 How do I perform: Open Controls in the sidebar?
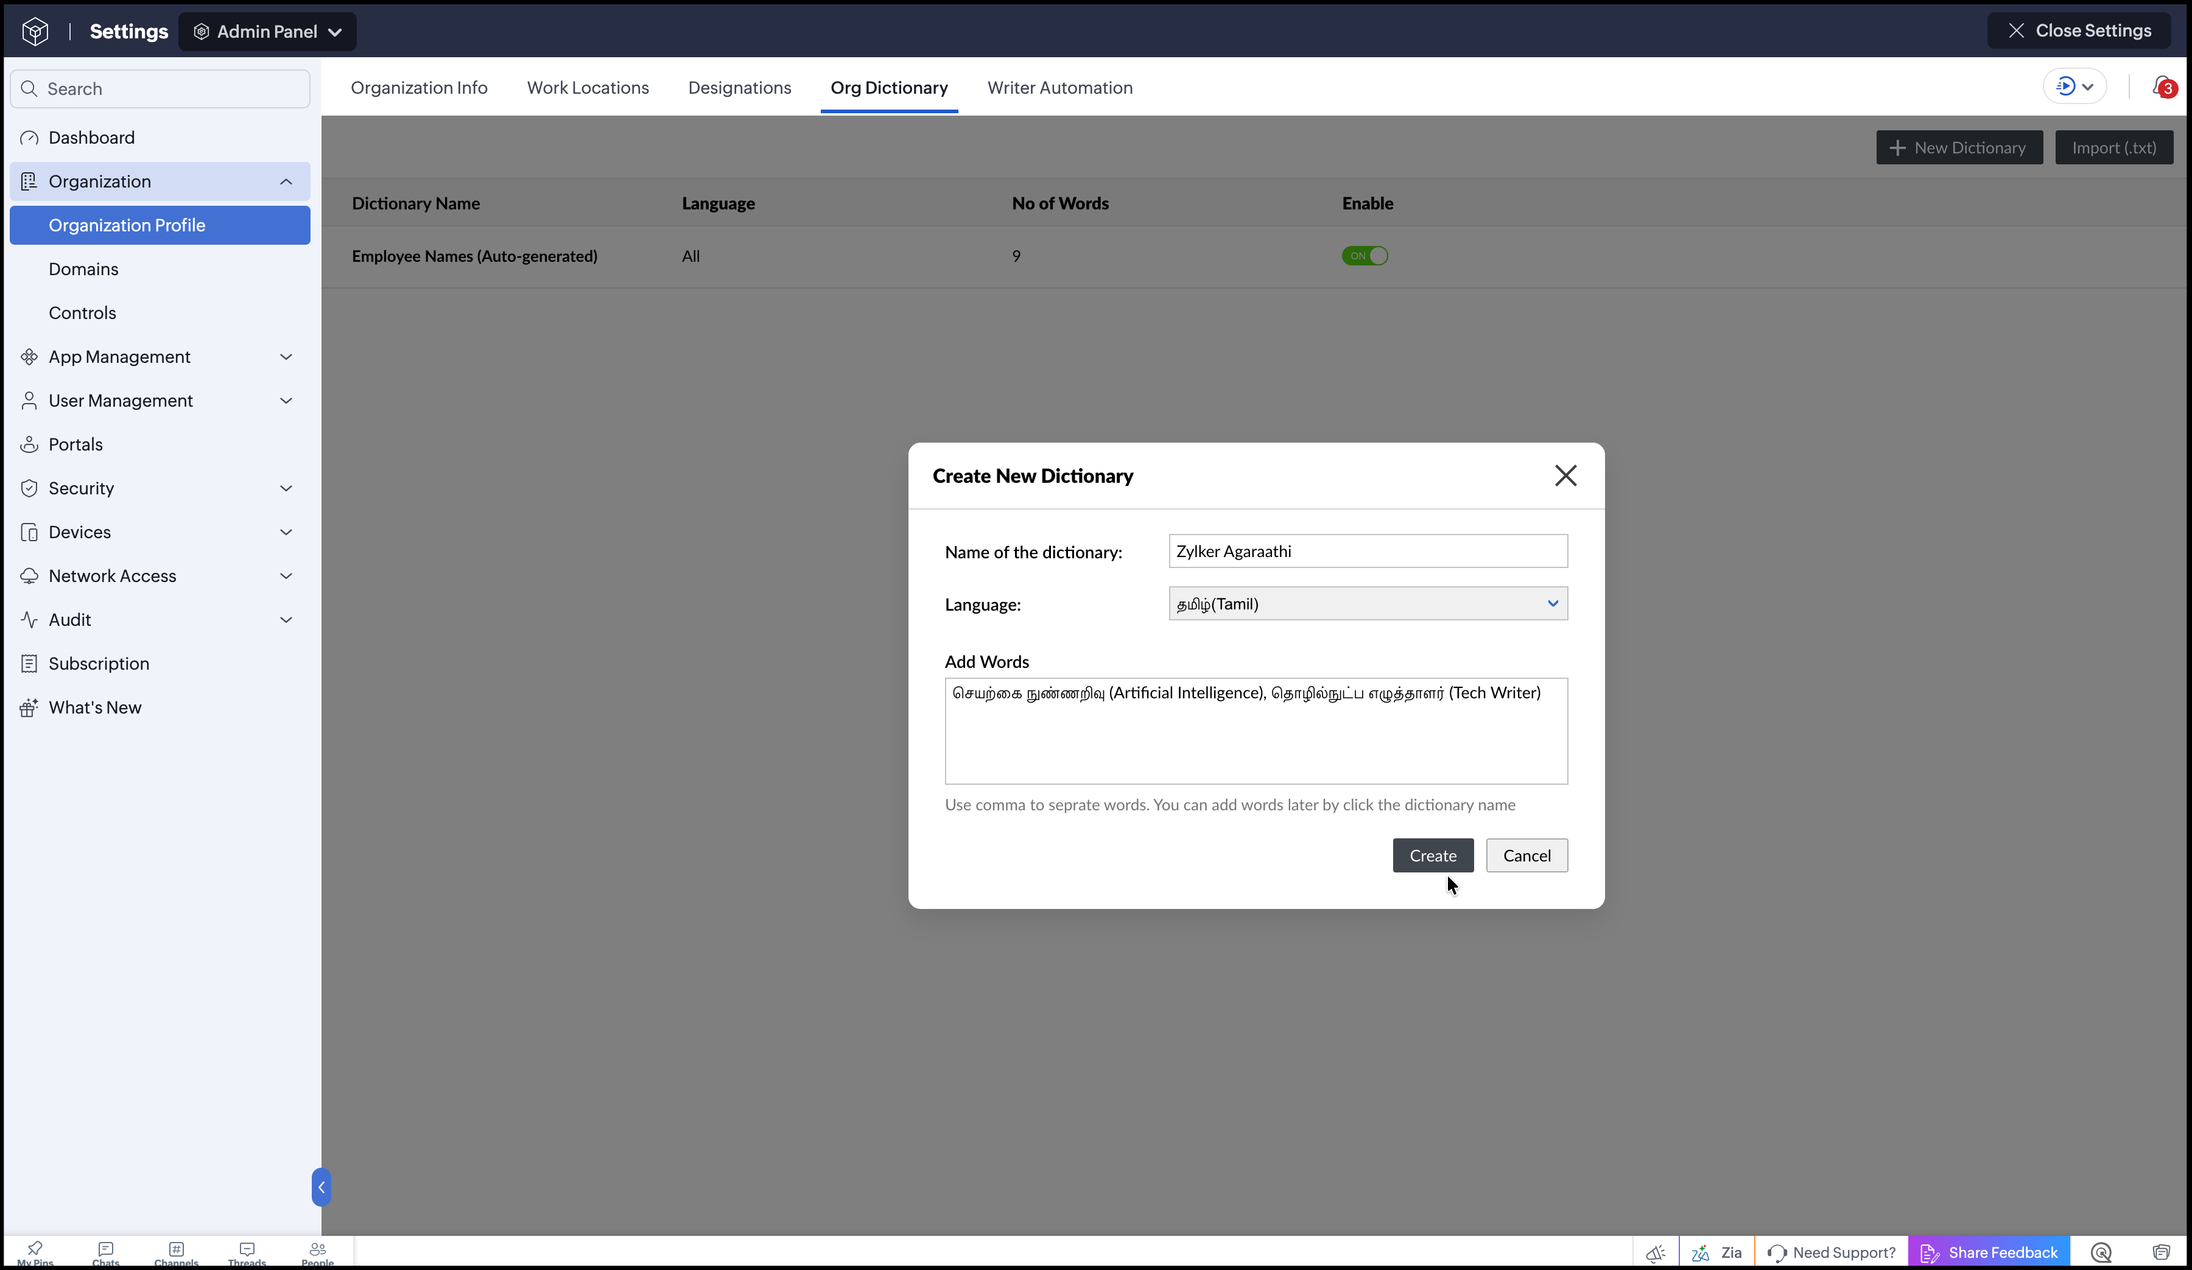pos(160,313)
